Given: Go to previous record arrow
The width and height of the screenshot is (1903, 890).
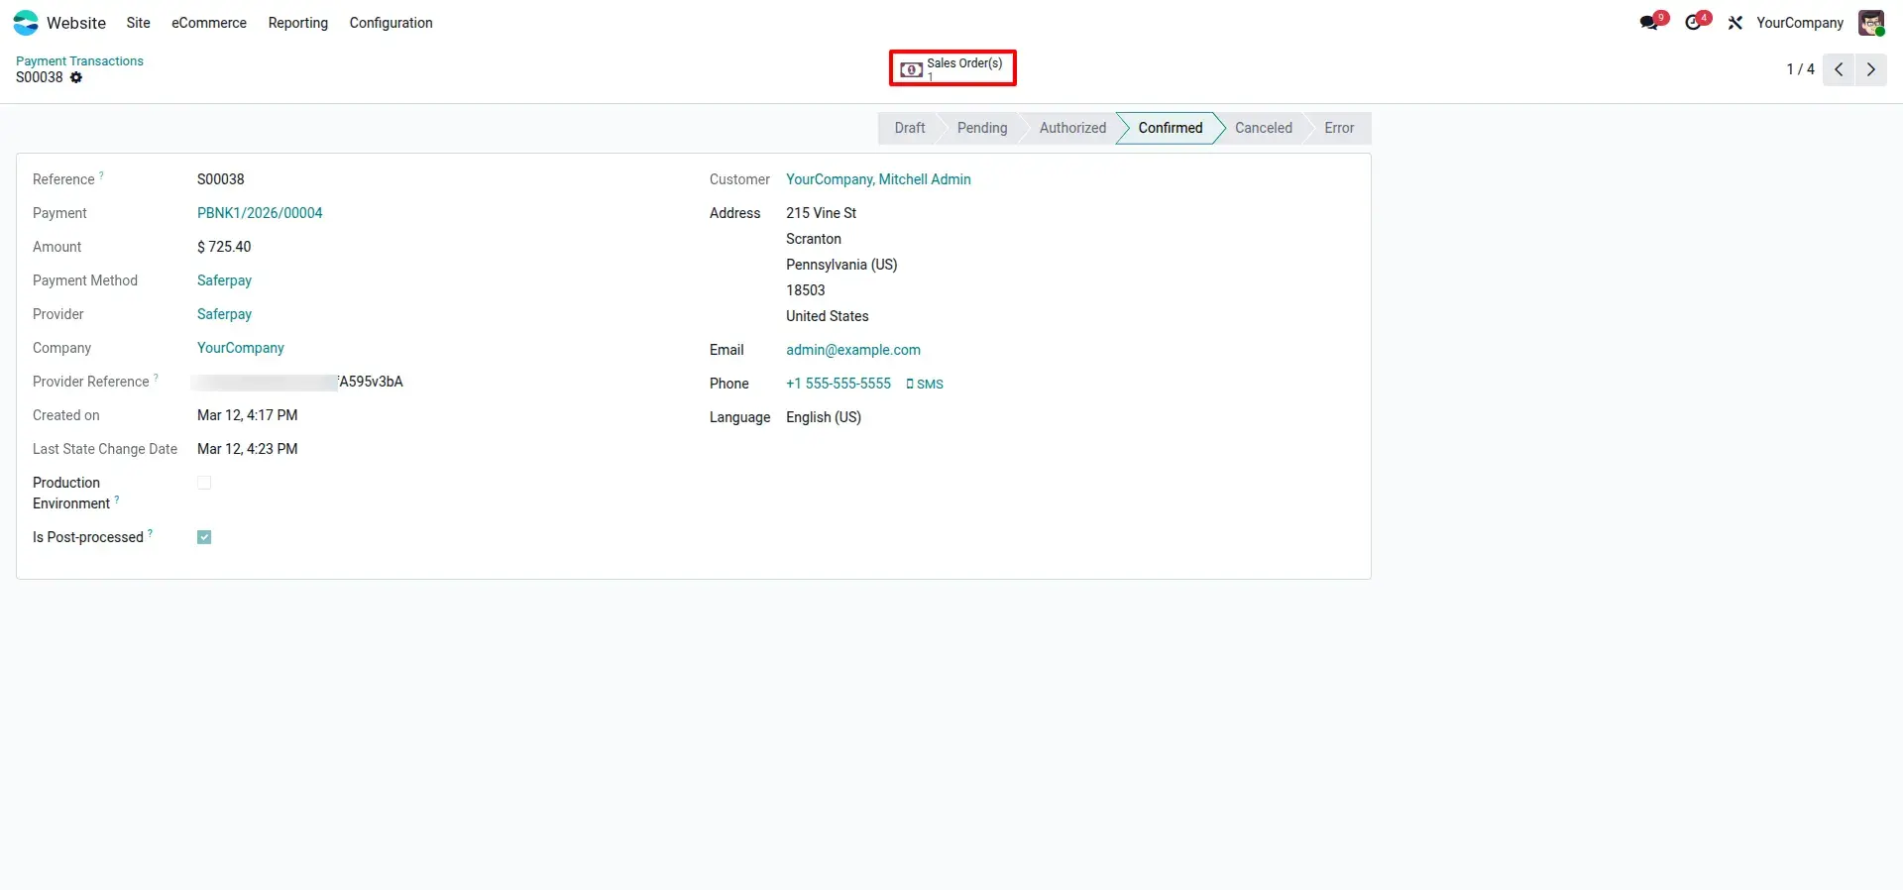Looking at the screenshot, I should click(1839, 69).
